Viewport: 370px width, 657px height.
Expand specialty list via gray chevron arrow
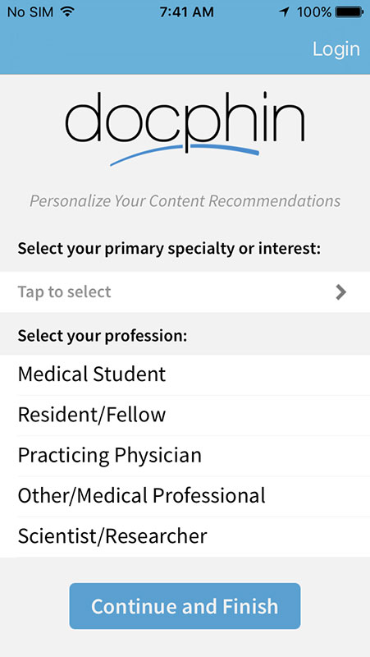click(x=341, y=292)
